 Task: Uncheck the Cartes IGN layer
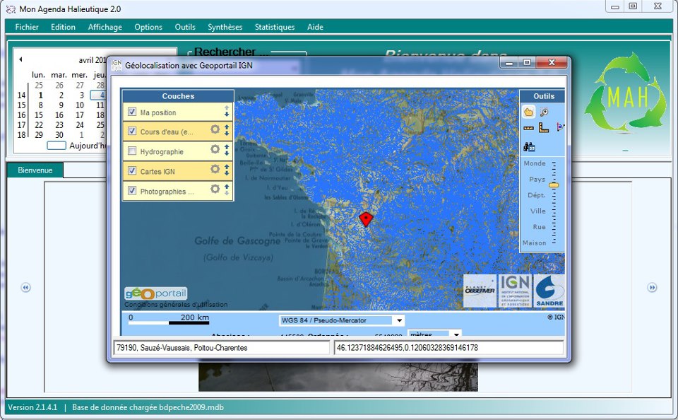[x=132, y=170]
